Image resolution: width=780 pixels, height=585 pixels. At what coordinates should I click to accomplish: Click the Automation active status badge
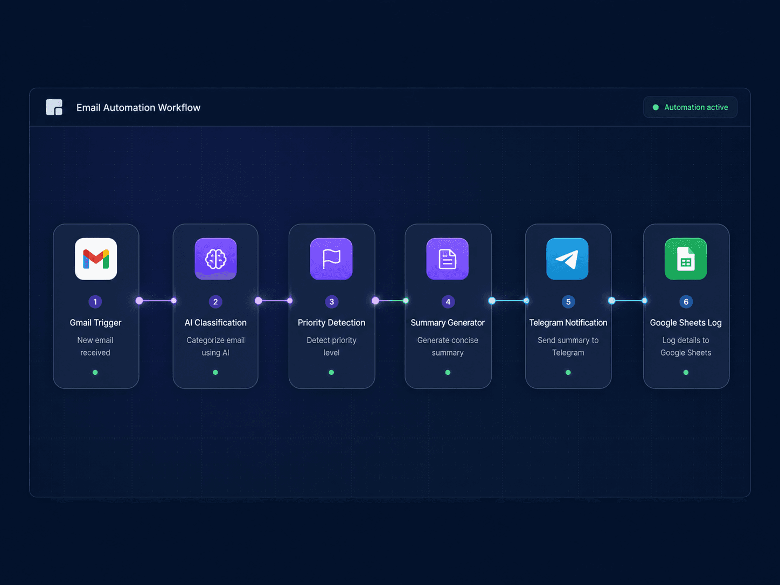[x=690, y=107]
